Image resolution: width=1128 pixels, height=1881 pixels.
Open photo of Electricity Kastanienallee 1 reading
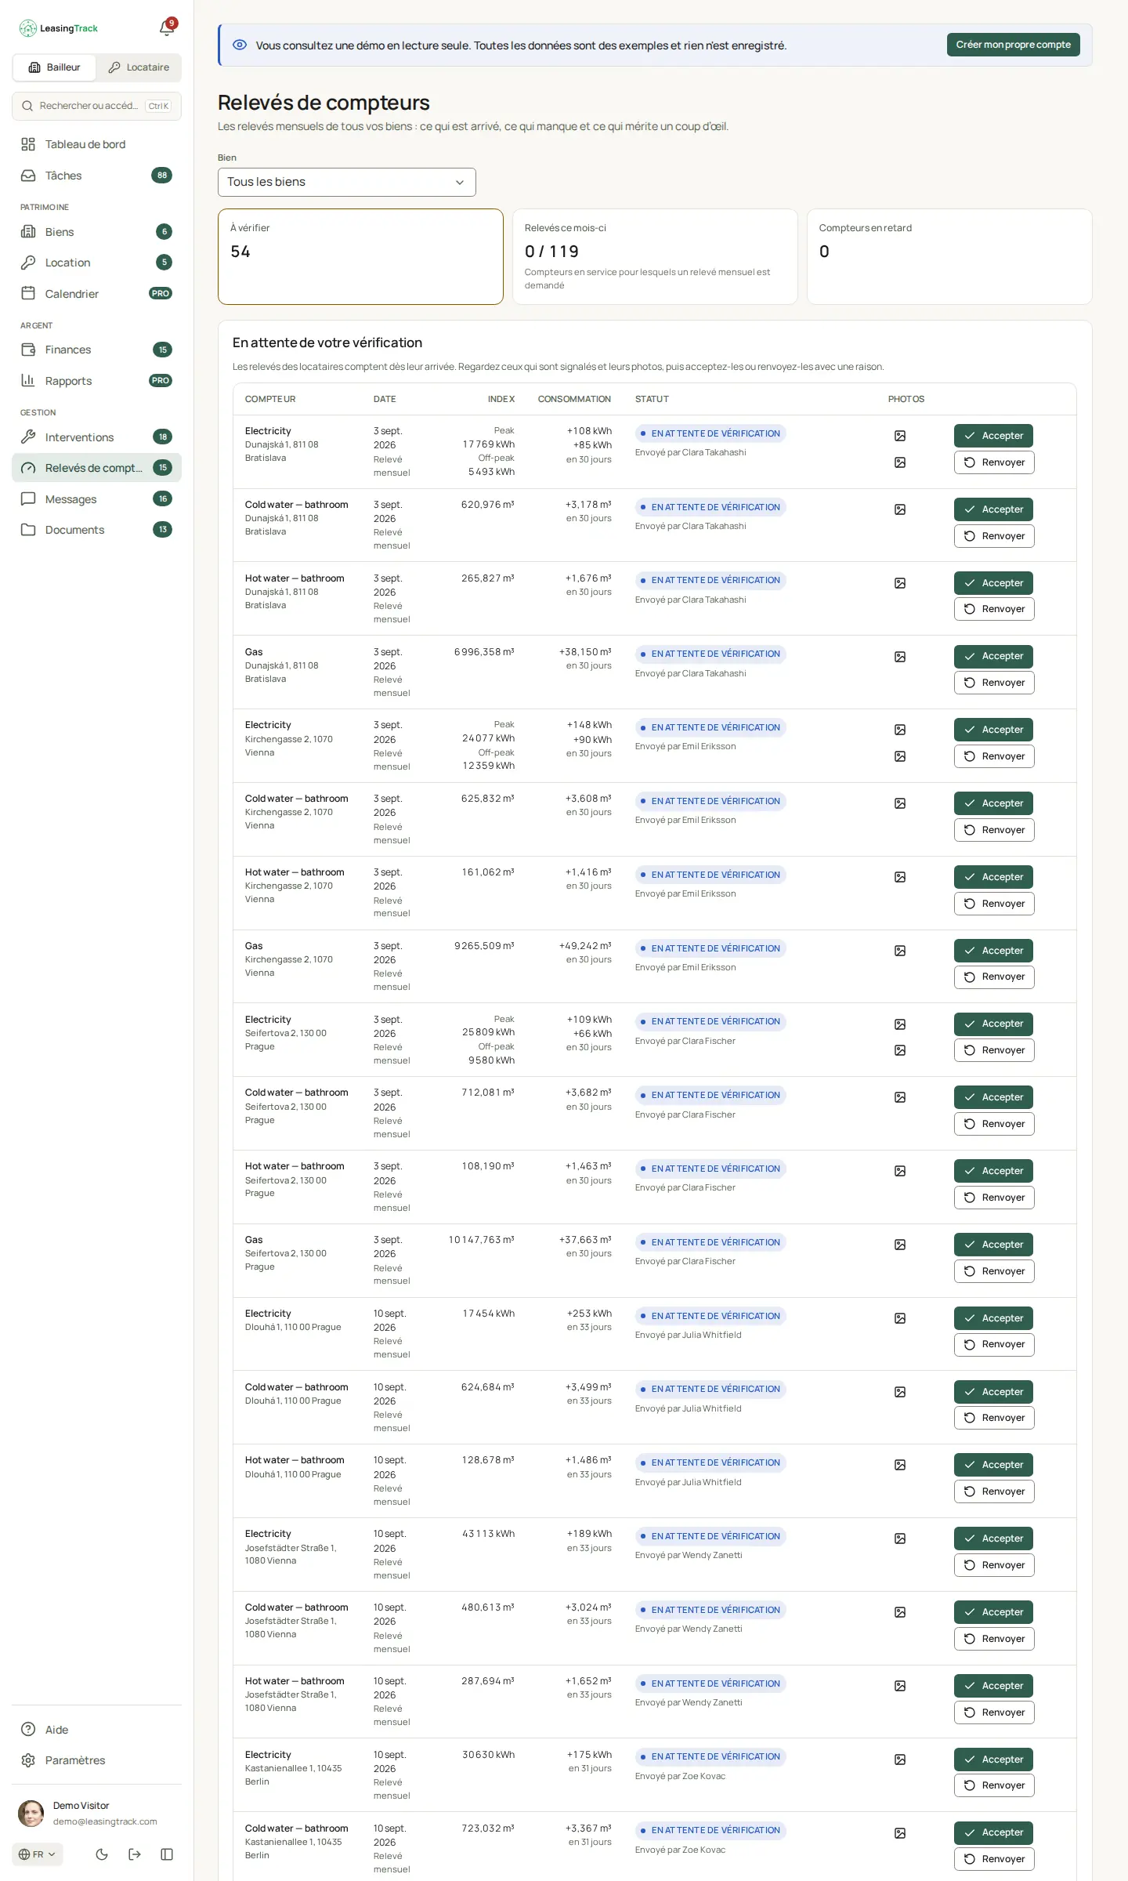point(900,1760)
